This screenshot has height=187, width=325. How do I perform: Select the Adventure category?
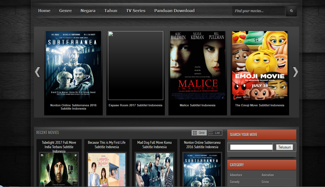coord(236,175)
